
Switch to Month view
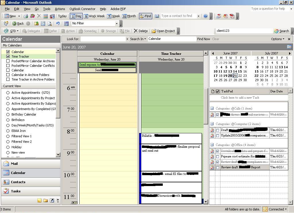(x=129, y=16)
